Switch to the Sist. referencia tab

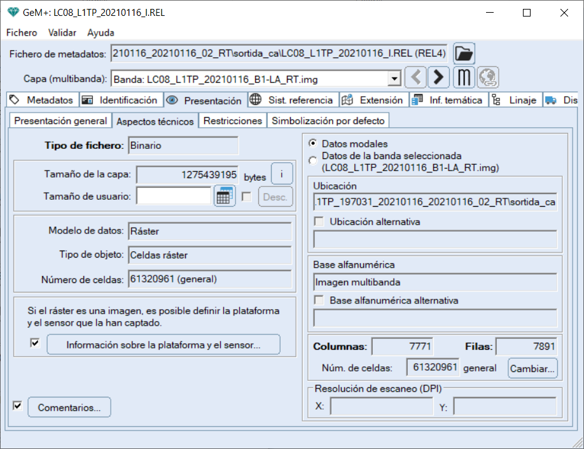point(293,100)
